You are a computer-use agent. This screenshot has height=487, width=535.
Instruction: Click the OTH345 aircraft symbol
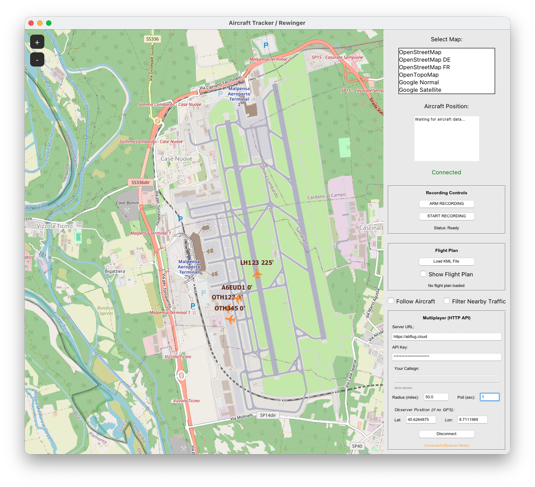(x=231, y=319)
